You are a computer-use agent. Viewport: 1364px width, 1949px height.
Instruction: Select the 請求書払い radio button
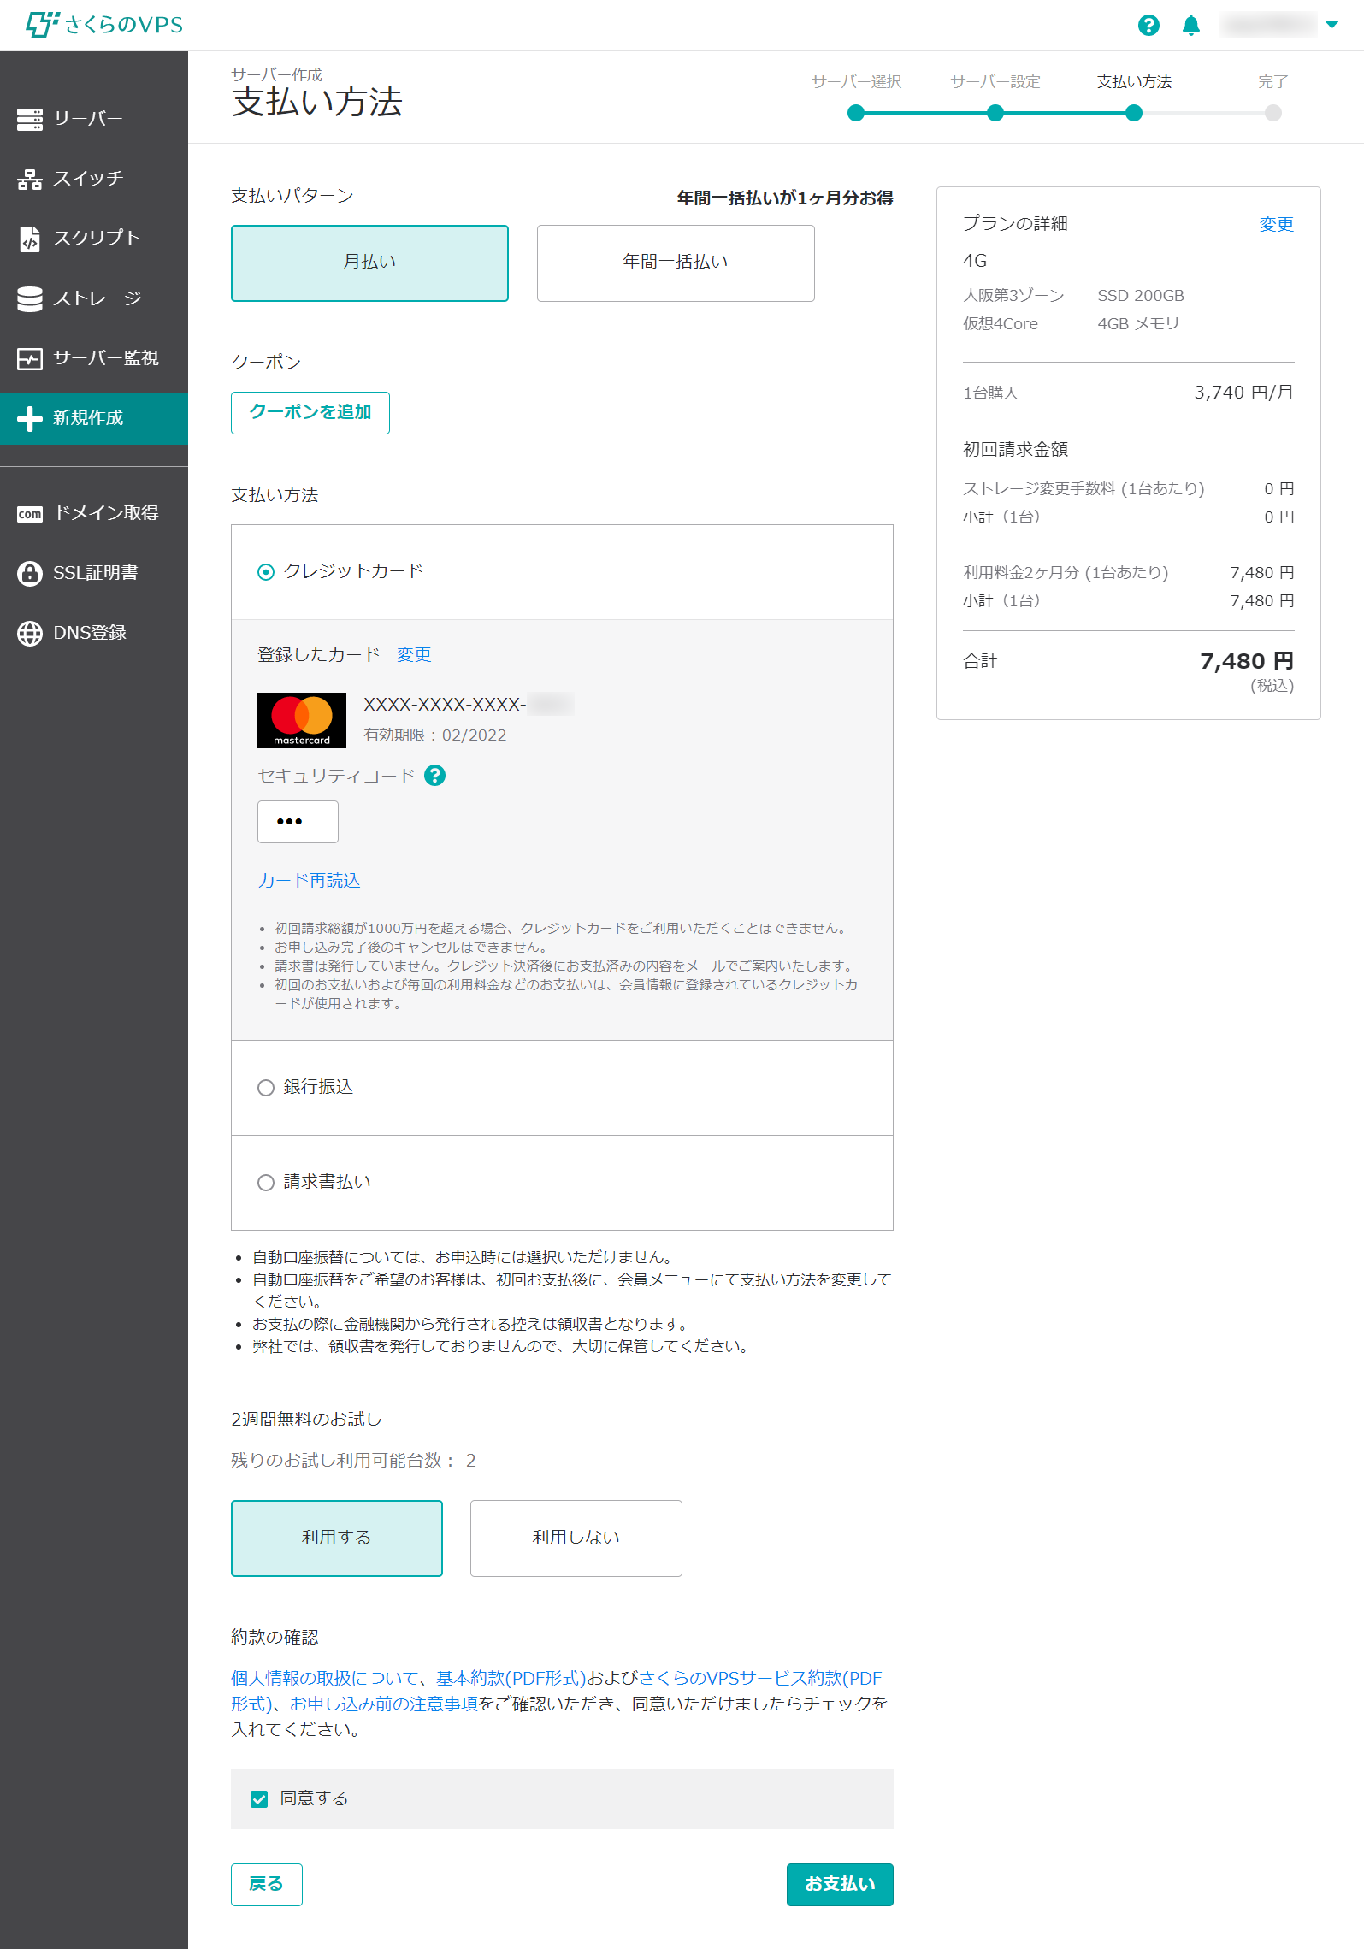(266, 1183)
